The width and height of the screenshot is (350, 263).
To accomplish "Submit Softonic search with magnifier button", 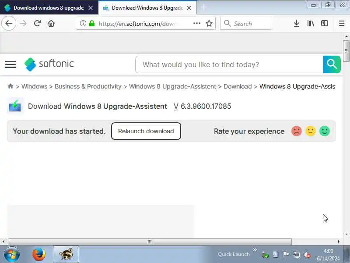I will [332, 64].
